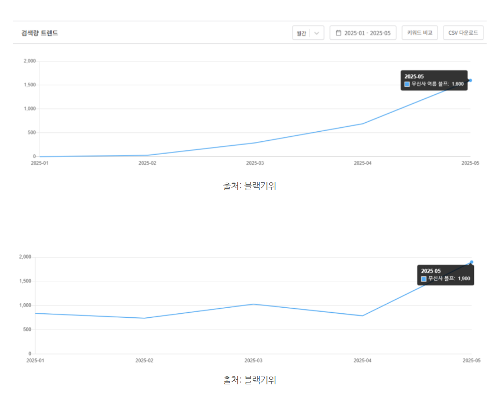Screen dimensions: 498x393
Task: Click the chevron arrow beside 월간
Action: coord(317,33)
